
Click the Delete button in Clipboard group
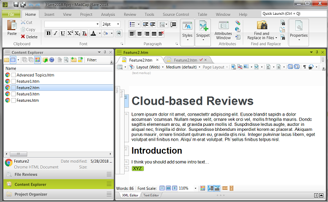click(x=29, y=37)
